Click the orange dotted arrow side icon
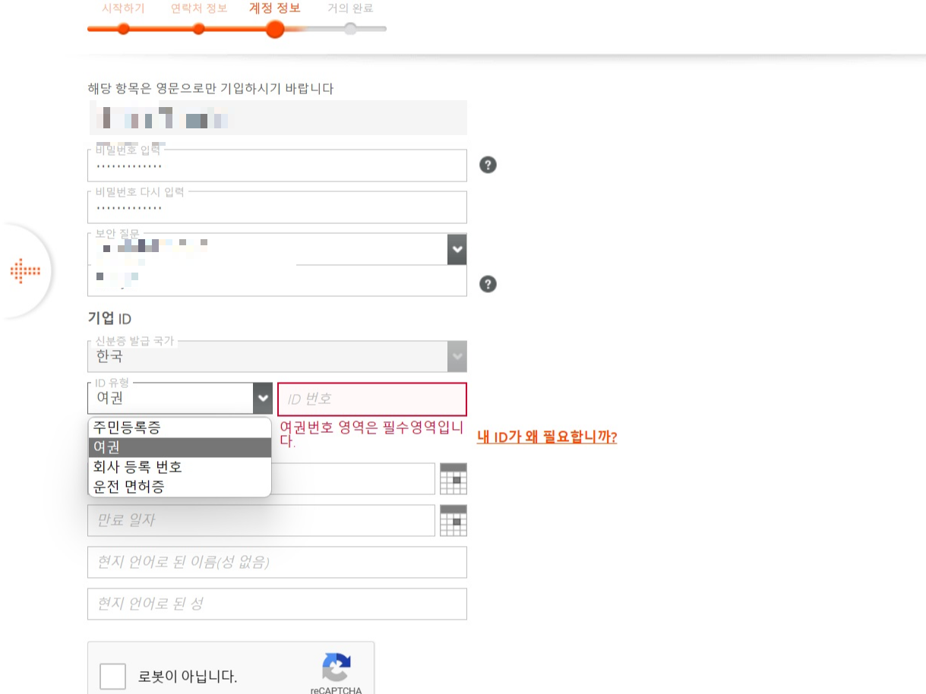 point(25,271)
